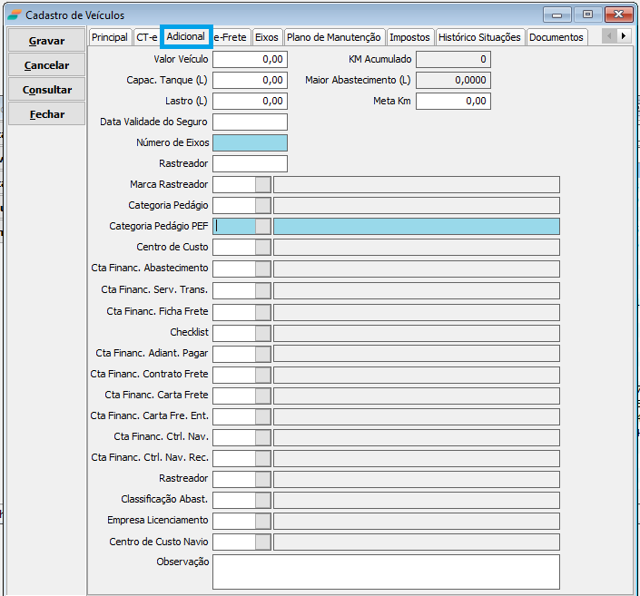640x596 pixels.
Task: Open lookup for Marca Rastreador
Action: click(263, 184)
